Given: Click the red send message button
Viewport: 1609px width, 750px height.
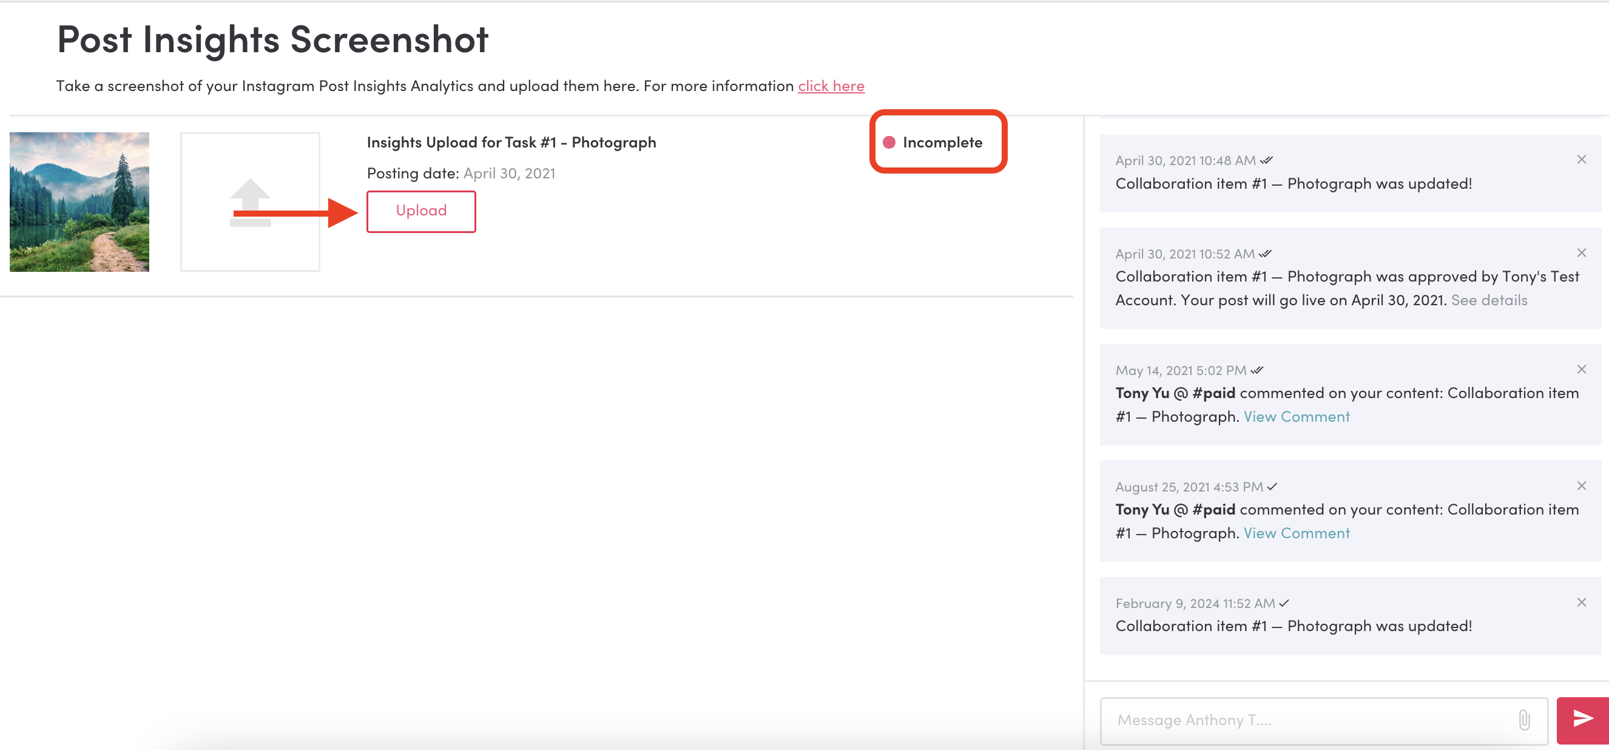Looking at the screenshot, I should click(x=1582, y=720).
